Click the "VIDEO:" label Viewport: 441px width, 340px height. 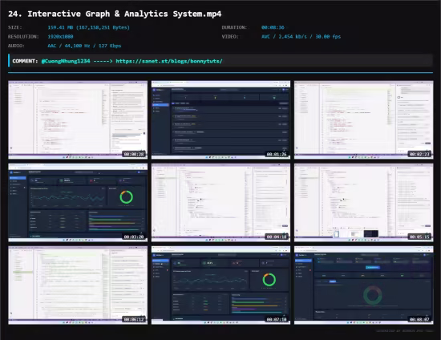pyautogui.click(x=230, y=37)
